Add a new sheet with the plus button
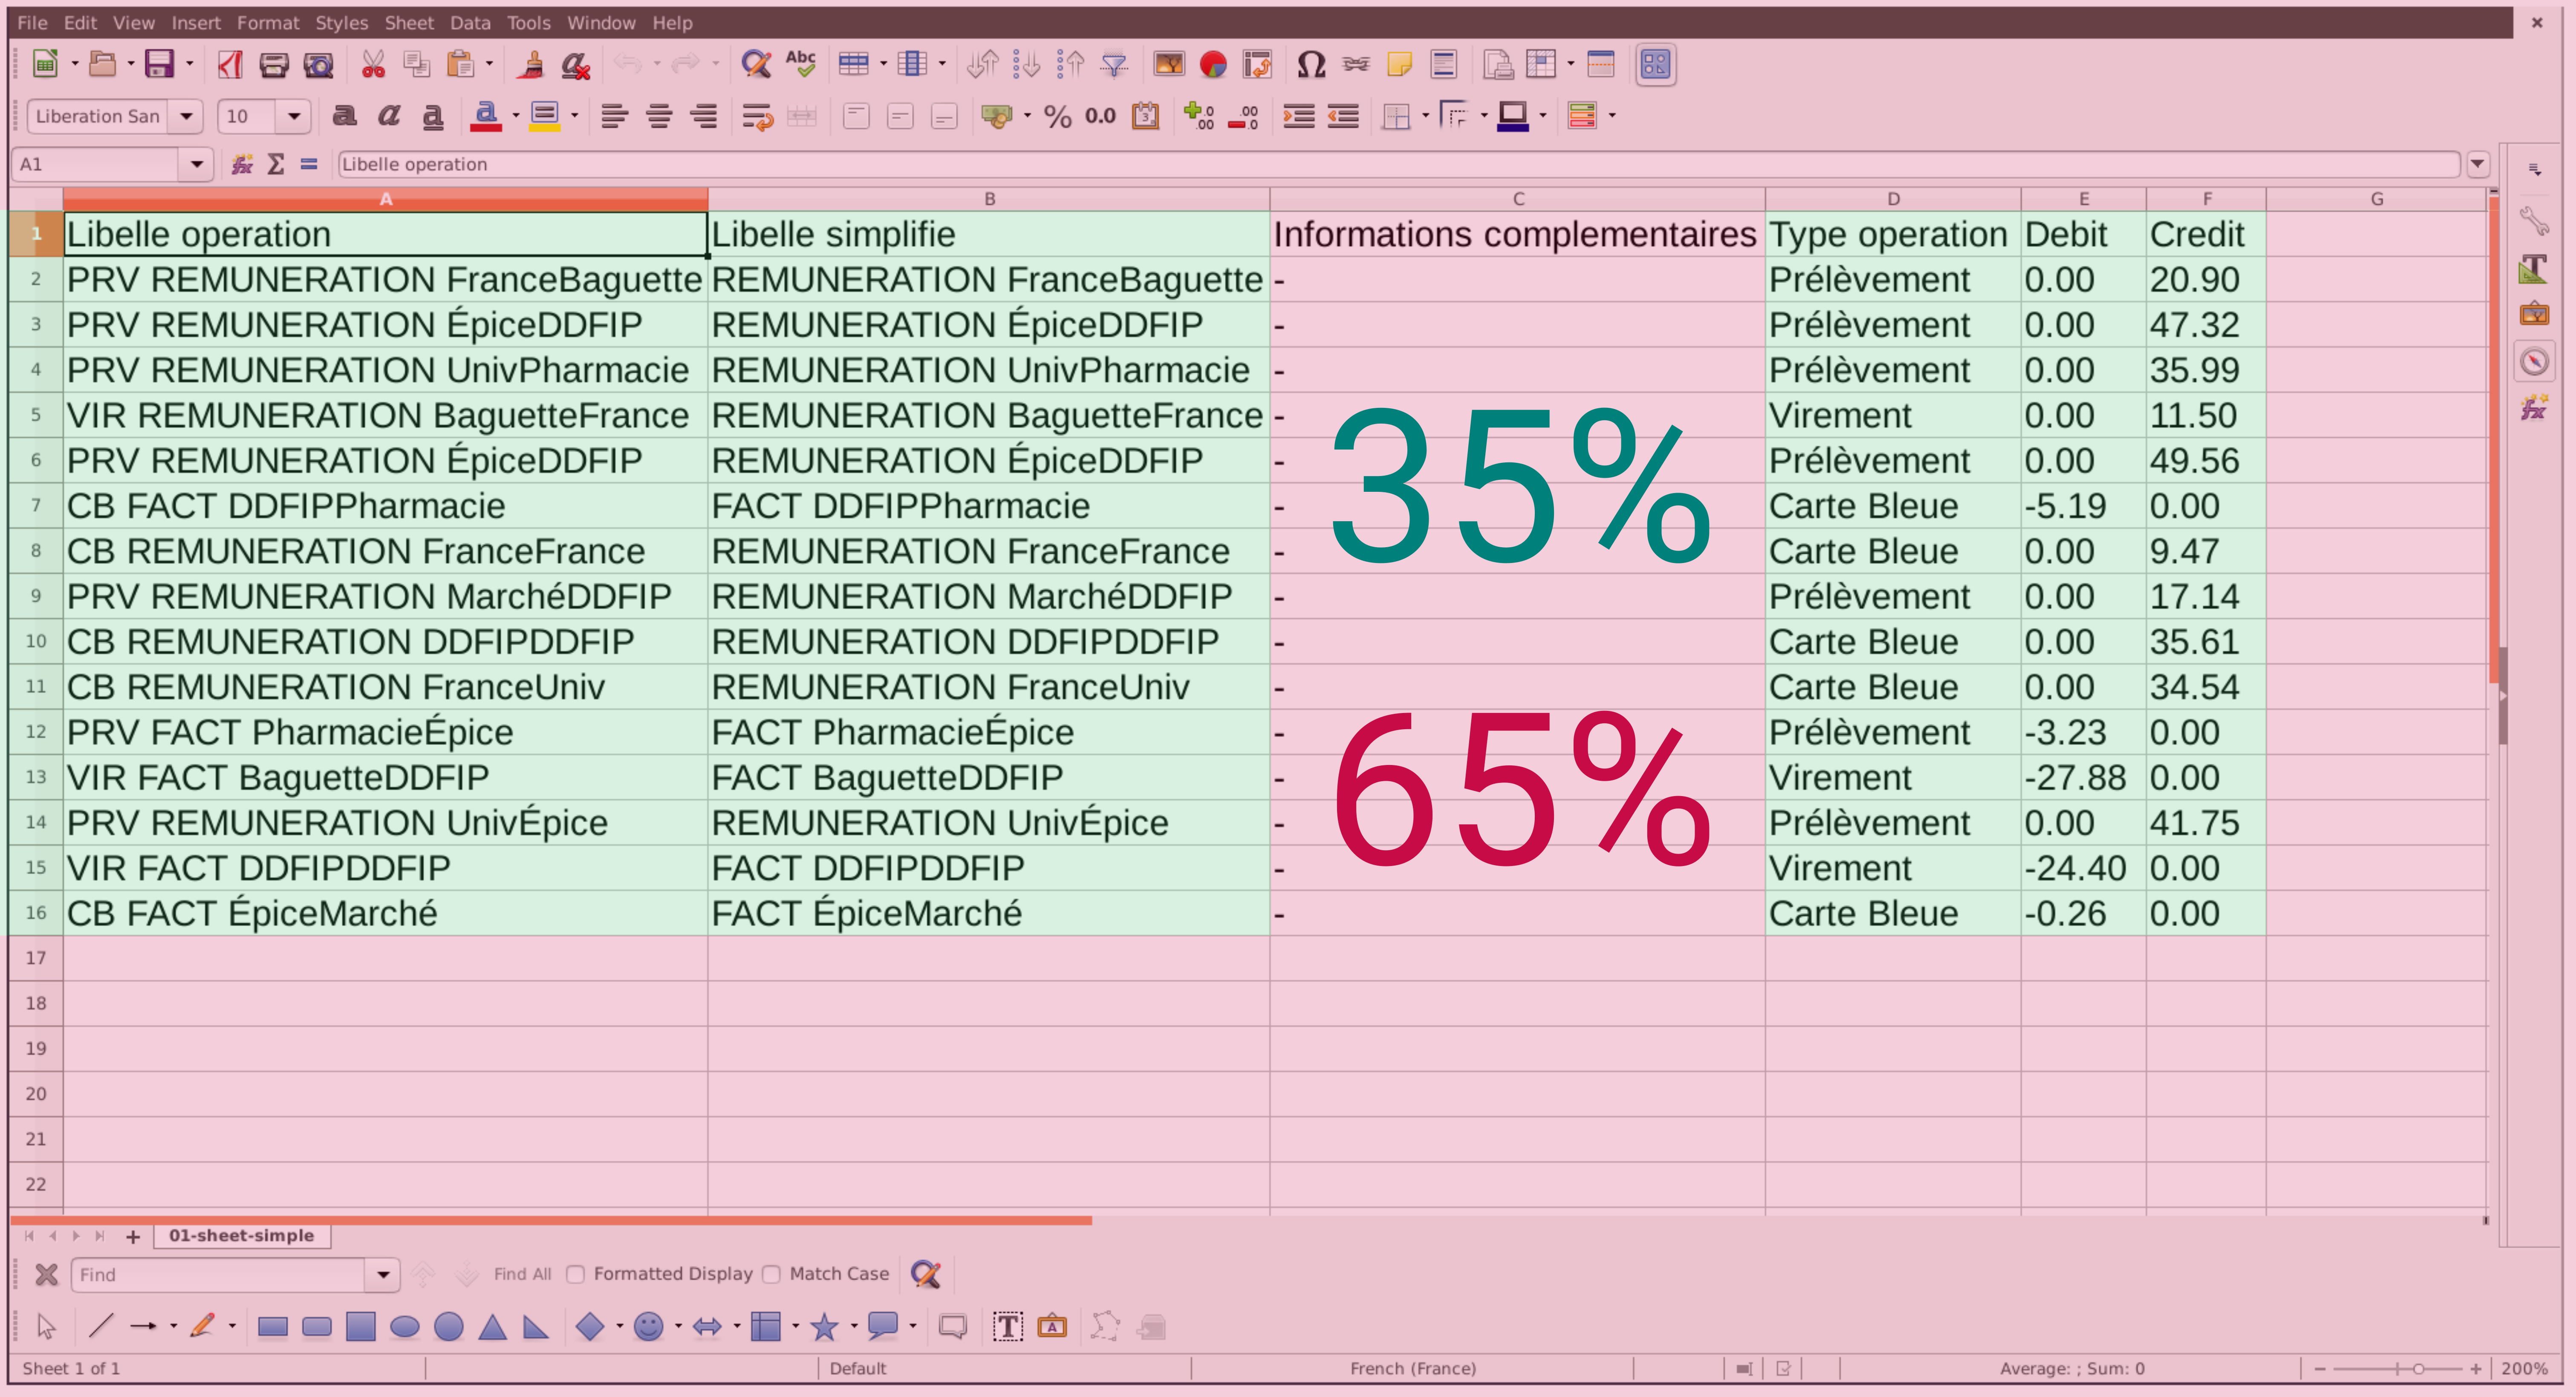Viewport: 2576px width, 1397px height. pyautogui.click(x=133, y=1236)
